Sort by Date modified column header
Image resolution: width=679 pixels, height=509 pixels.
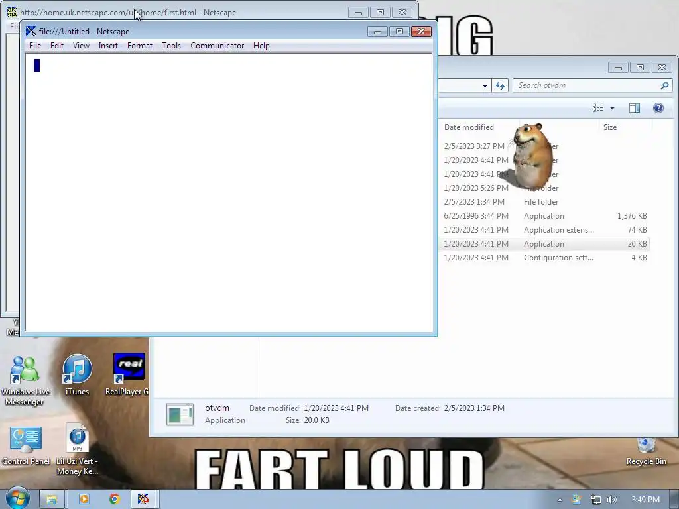(x=469, y=127)
